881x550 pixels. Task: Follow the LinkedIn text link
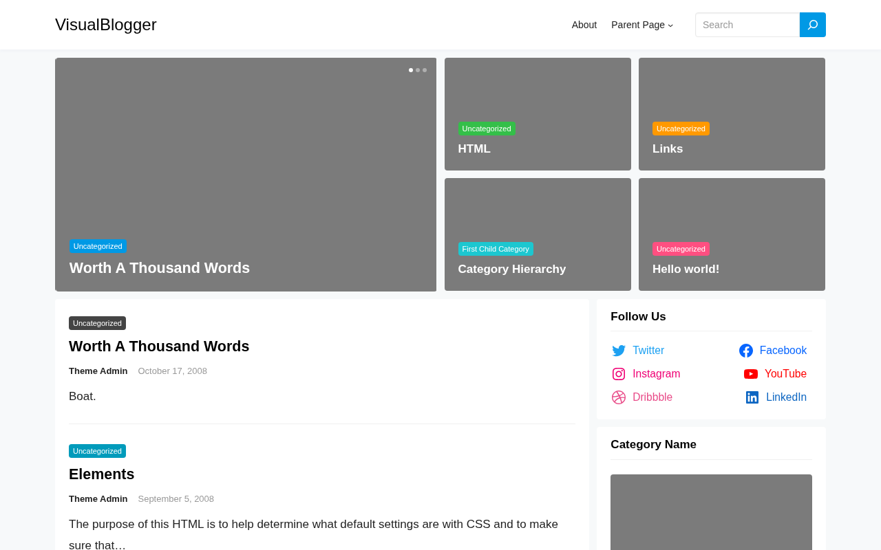click(787, 397)
